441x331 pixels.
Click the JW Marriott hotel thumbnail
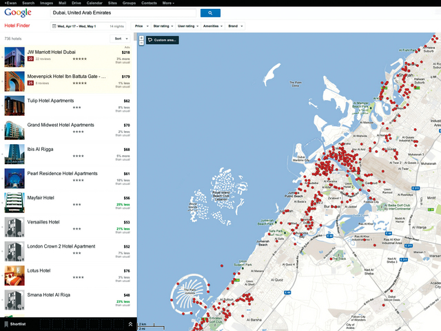pyautogui.click(x=14, y=57)
